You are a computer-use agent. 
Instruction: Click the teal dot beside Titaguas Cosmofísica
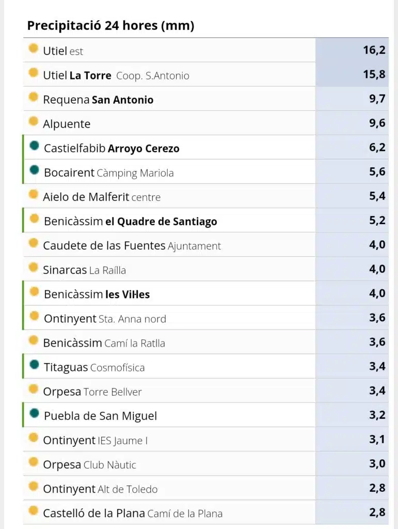(35, 365)
